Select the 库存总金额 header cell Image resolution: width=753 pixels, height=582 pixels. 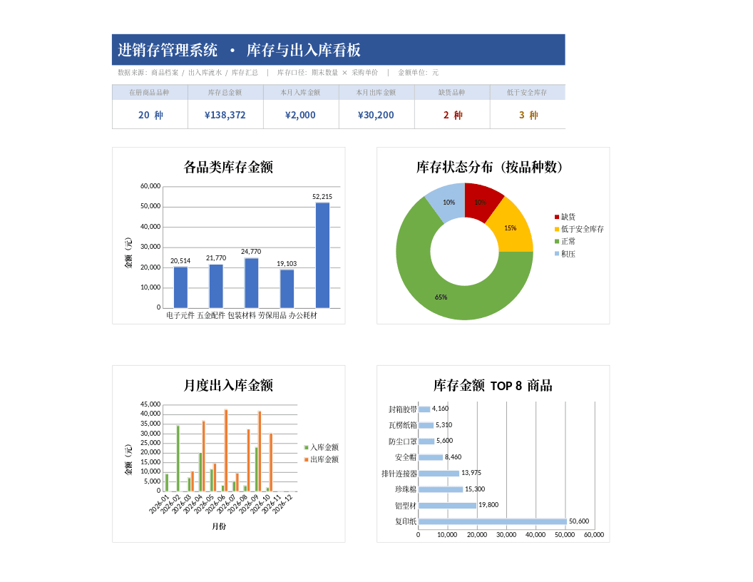225,92
